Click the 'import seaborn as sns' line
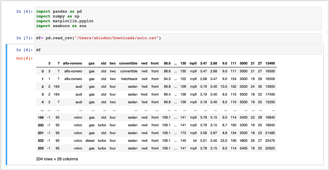 (x=61, y=26)
